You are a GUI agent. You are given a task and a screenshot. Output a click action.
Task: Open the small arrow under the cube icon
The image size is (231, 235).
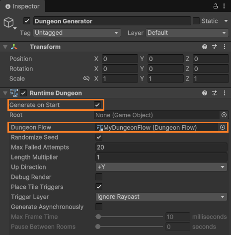(15, 28)
